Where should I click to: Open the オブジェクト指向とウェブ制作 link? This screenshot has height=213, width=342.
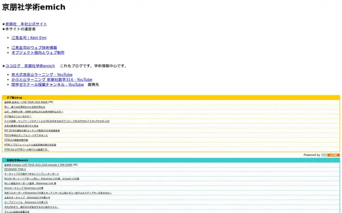[x=38, y=53]
